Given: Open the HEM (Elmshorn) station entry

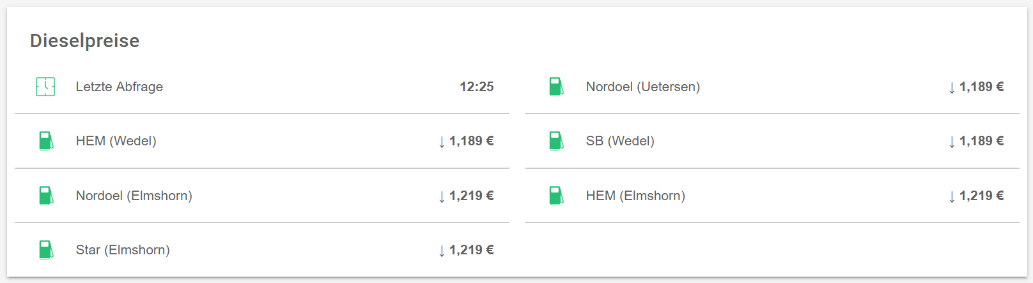Looking at the screenshot, I should [x=635, y=196].
